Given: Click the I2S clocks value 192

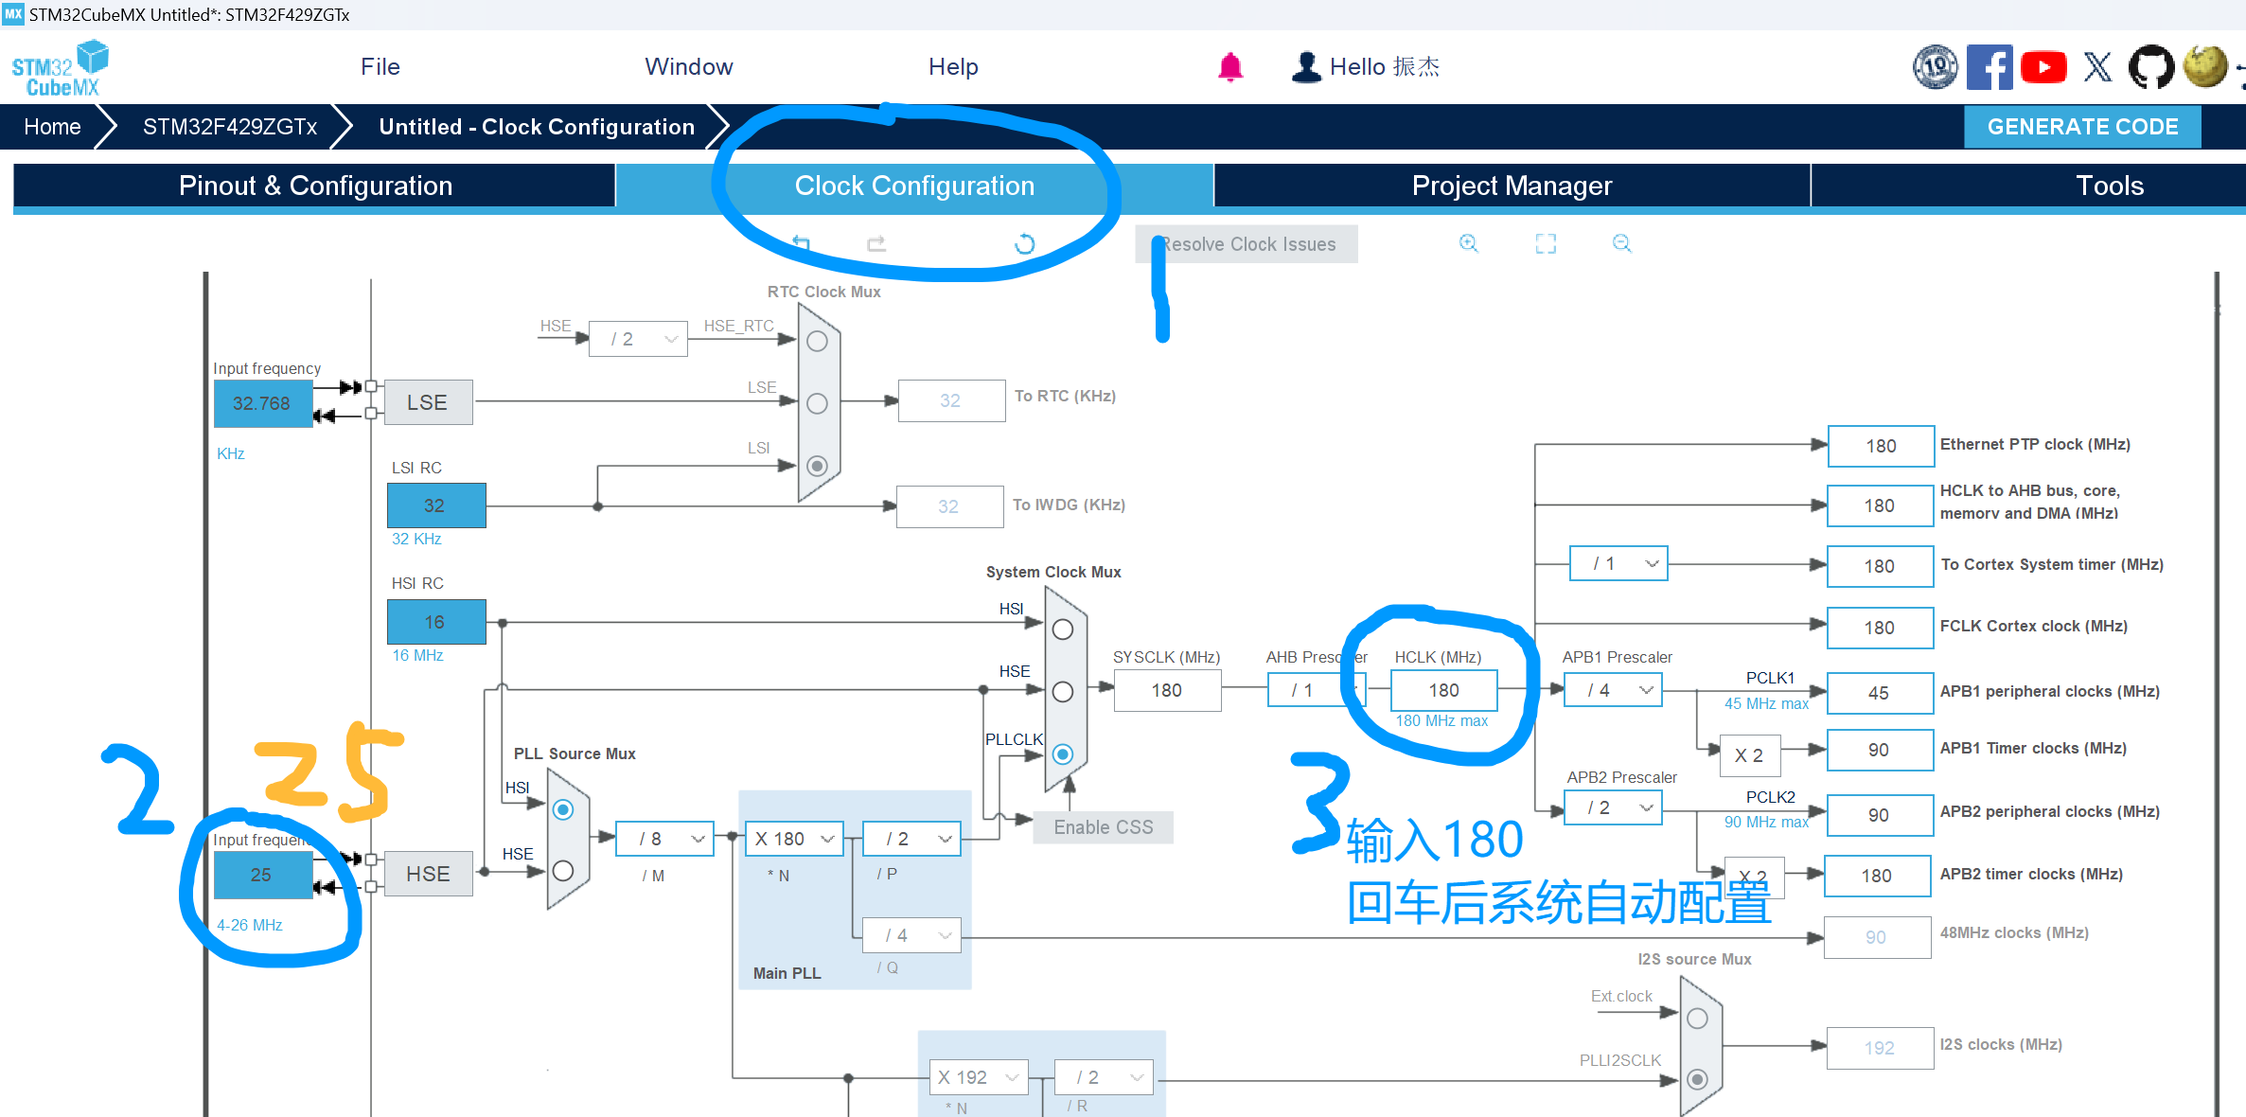Looking at the screenshot, I should pos(1880,1048).
